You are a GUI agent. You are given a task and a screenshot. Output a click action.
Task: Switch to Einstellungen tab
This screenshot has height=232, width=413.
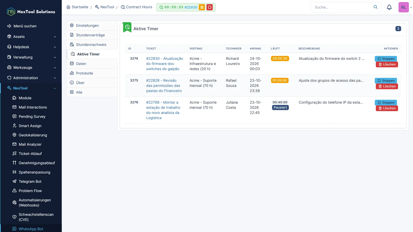point(92,26)
